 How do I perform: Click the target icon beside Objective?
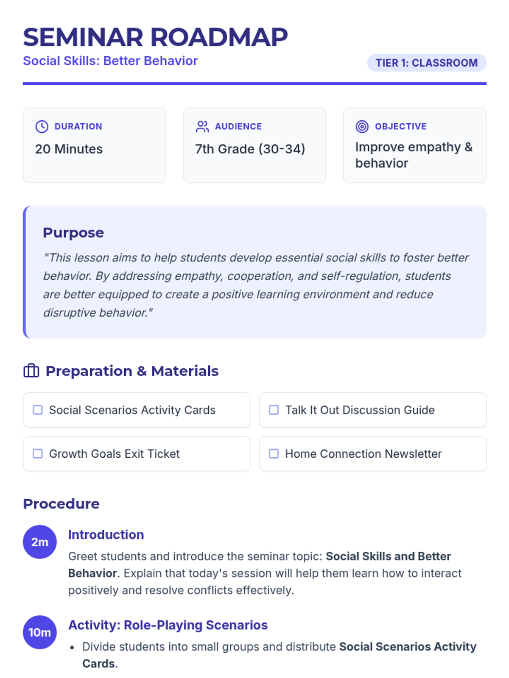(x=362, y=126)
